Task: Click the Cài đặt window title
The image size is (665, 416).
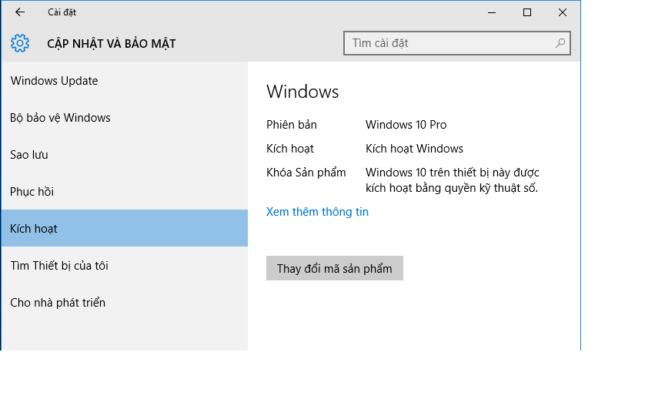Action: pyautogui.click(x=62, y=12)
